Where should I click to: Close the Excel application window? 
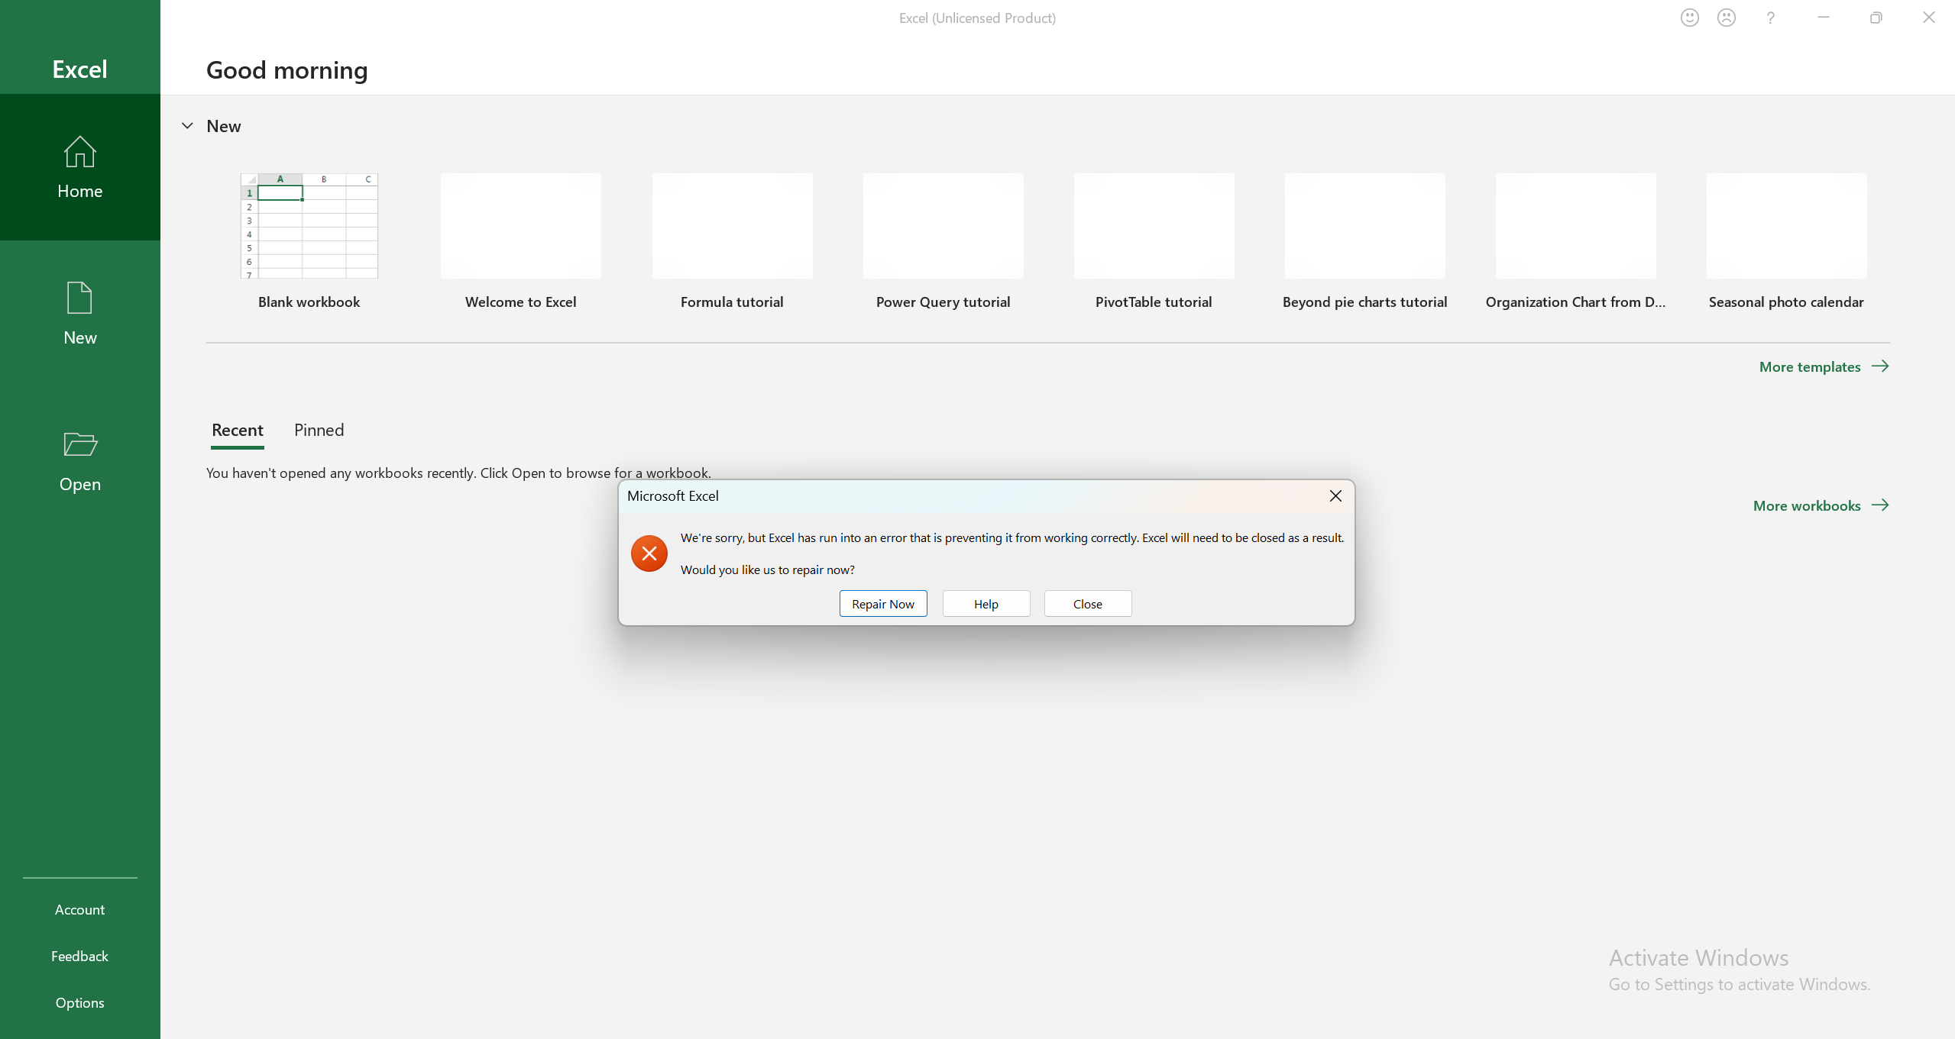point(1928,18)
